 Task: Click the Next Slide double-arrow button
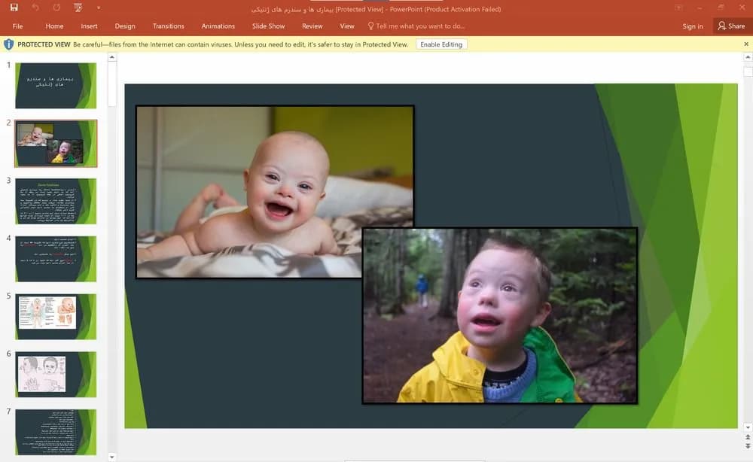tap(748, 446)
